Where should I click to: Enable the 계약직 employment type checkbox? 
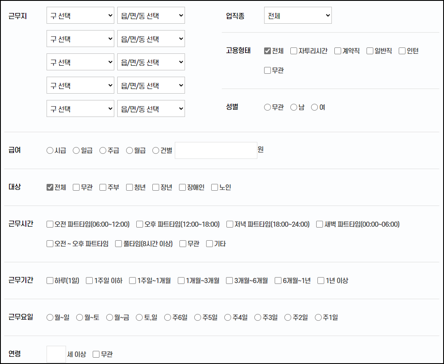[337, 50]
